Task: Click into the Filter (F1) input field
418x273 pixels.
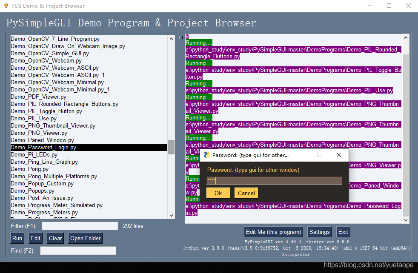Action: pos(80,226)
